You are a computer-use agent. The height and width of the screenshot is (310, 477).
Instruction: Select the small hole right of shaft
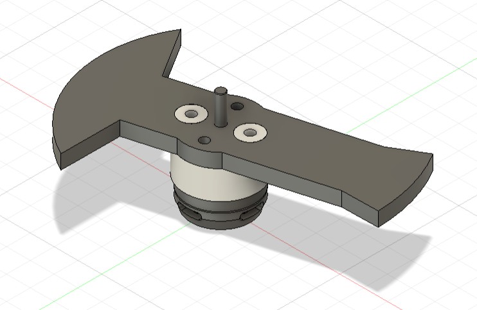coord(238,106)
